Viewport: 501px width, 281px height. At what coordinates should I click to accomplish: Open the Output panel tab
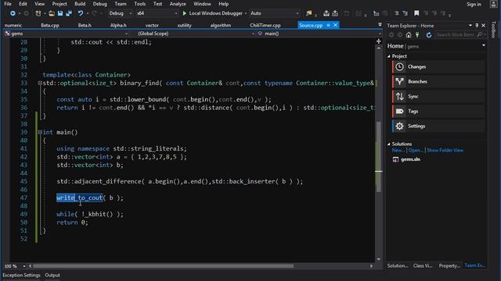[x=52, y=275]
